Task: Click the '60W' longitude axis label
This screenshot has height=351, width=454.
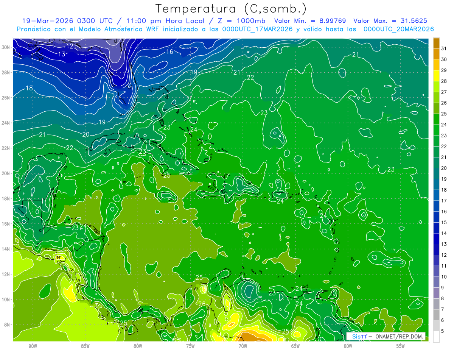Action: (348, 346)
